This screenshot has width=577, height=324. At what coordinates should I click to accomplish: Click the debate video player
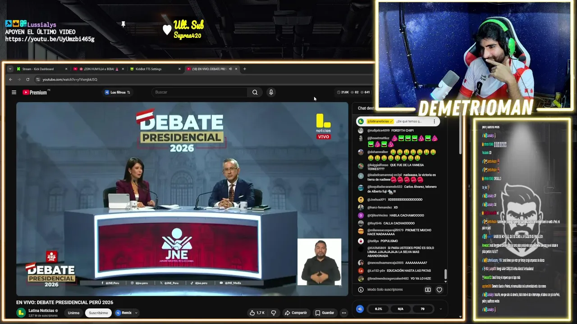pyautogui.click(x=182, y=199)
